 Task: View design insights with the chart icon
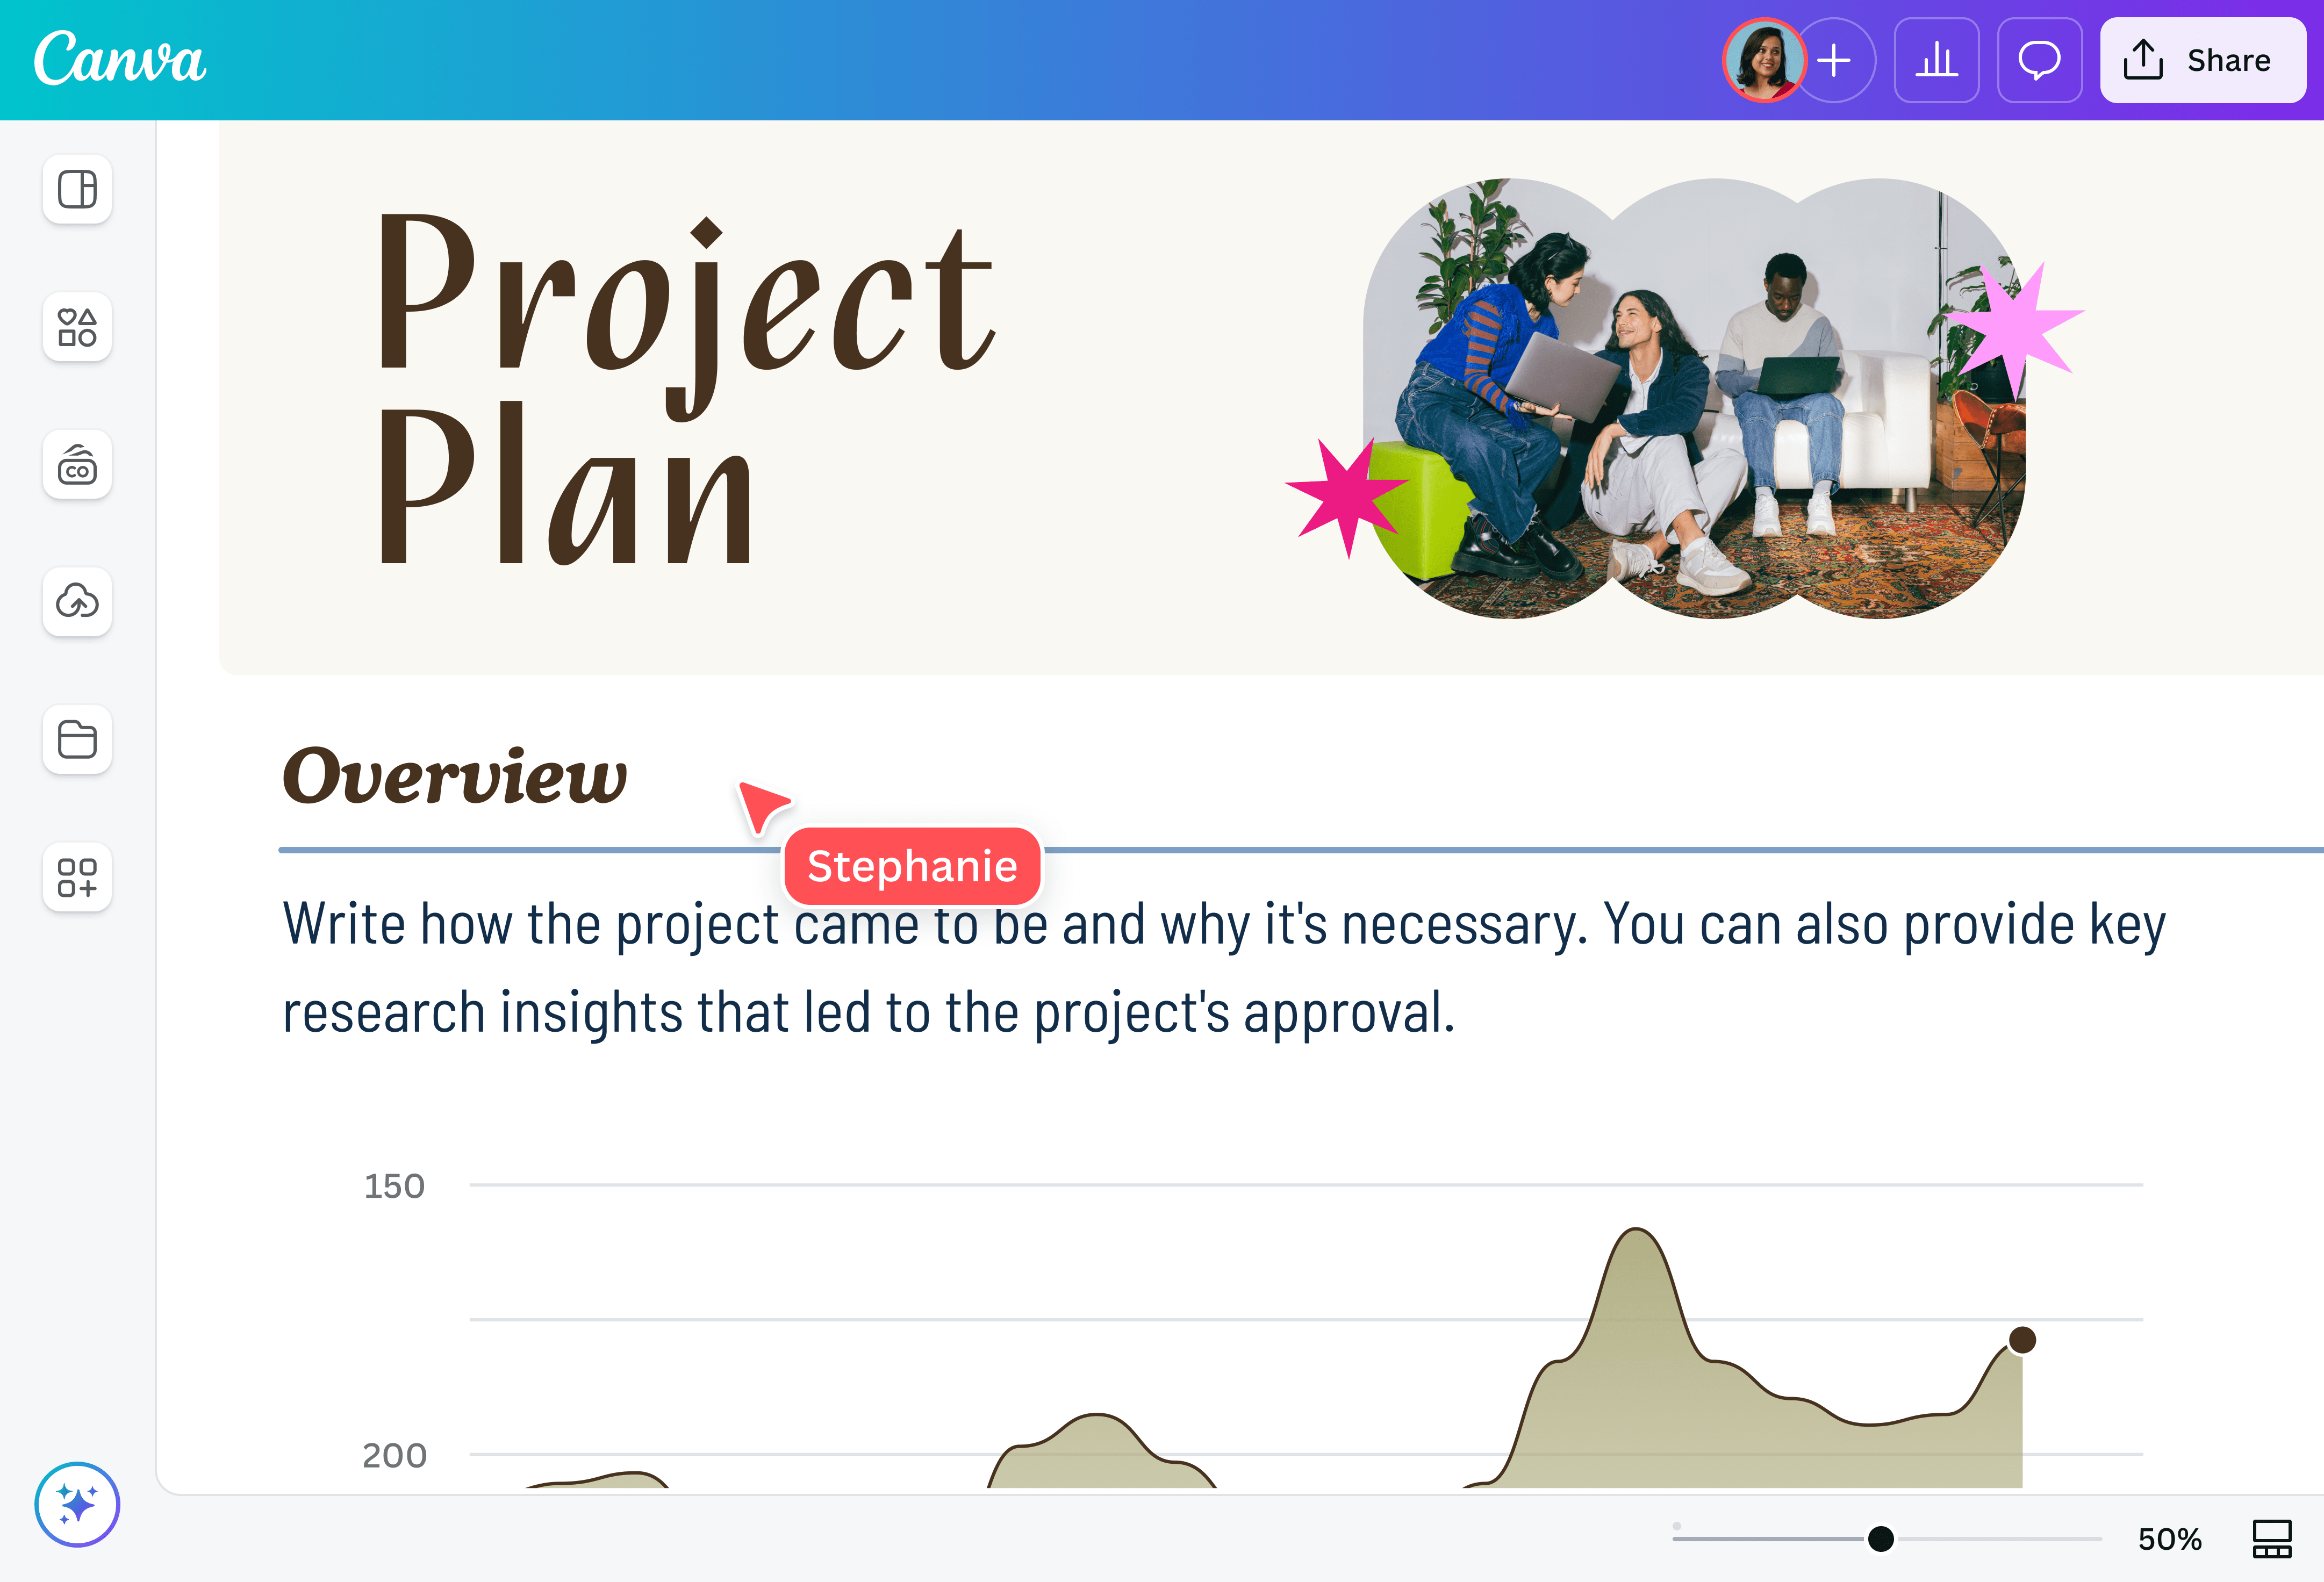pyautogui.click(x=1937, y=61)
